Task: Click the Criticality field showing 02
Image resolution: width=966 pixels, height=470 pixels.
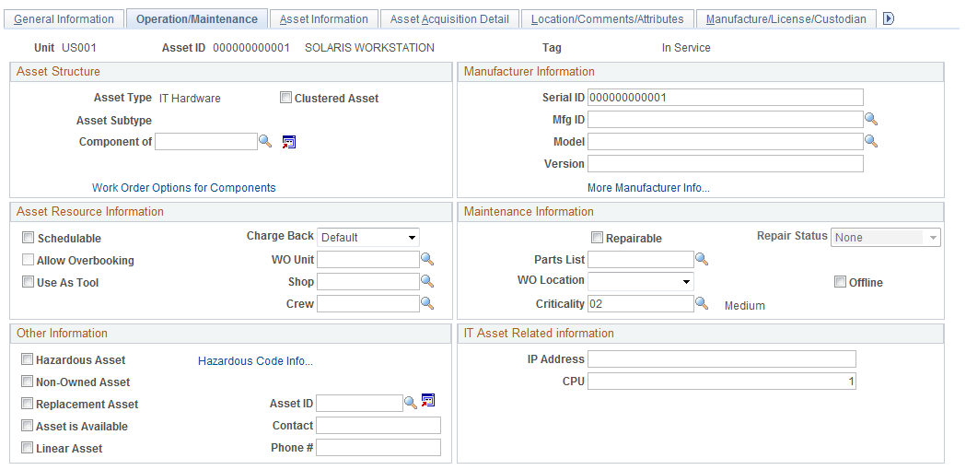Action: tap(641, 303)
